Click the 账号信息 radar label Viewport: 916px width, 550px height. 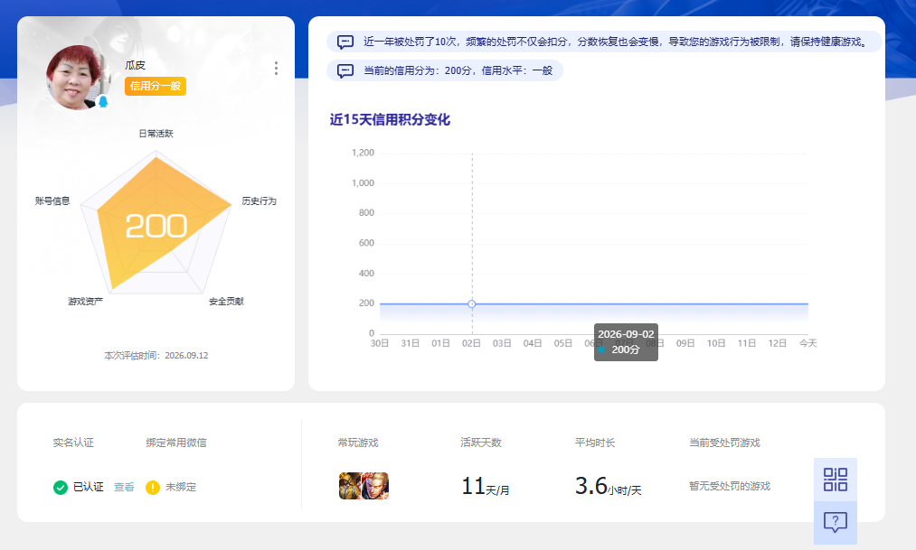click(x=52, y=200)
